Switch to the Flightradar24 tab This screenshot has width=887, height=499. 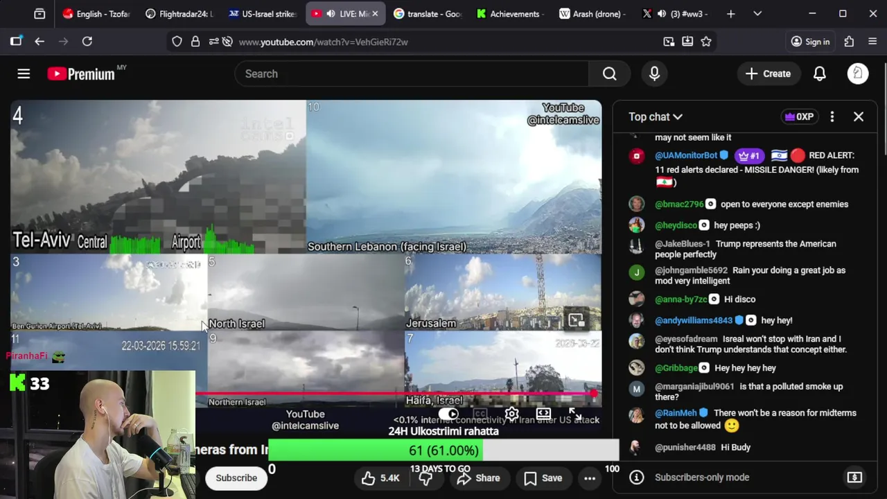pyautogui.click(x=179, y=14)
